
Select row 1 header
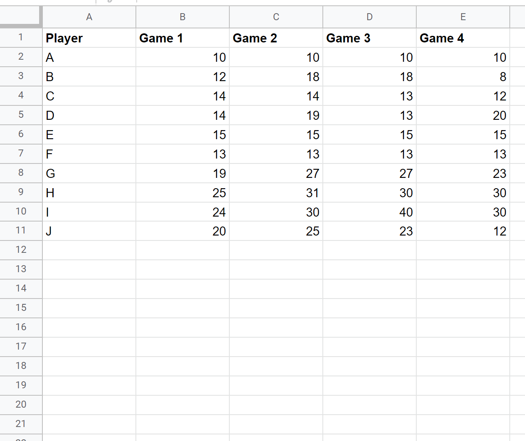click(x=21, y=38)
